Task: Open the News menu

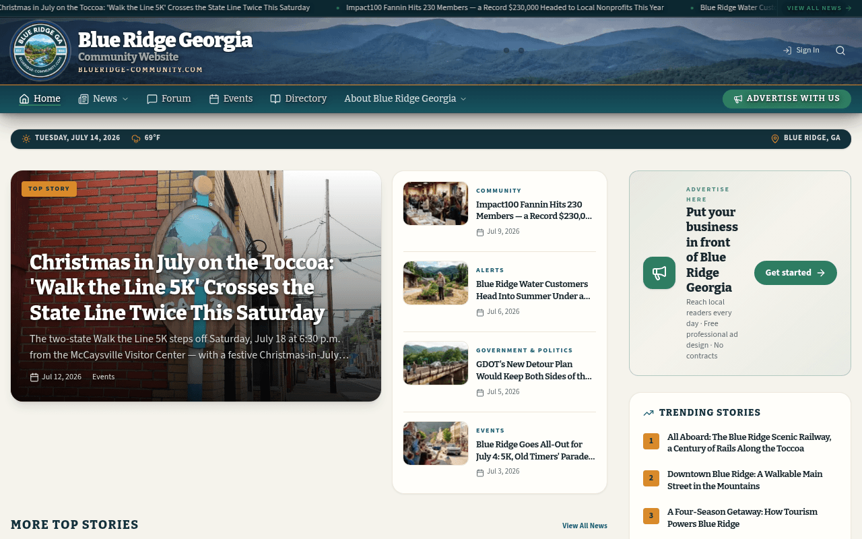Action: tap(103, 98)
